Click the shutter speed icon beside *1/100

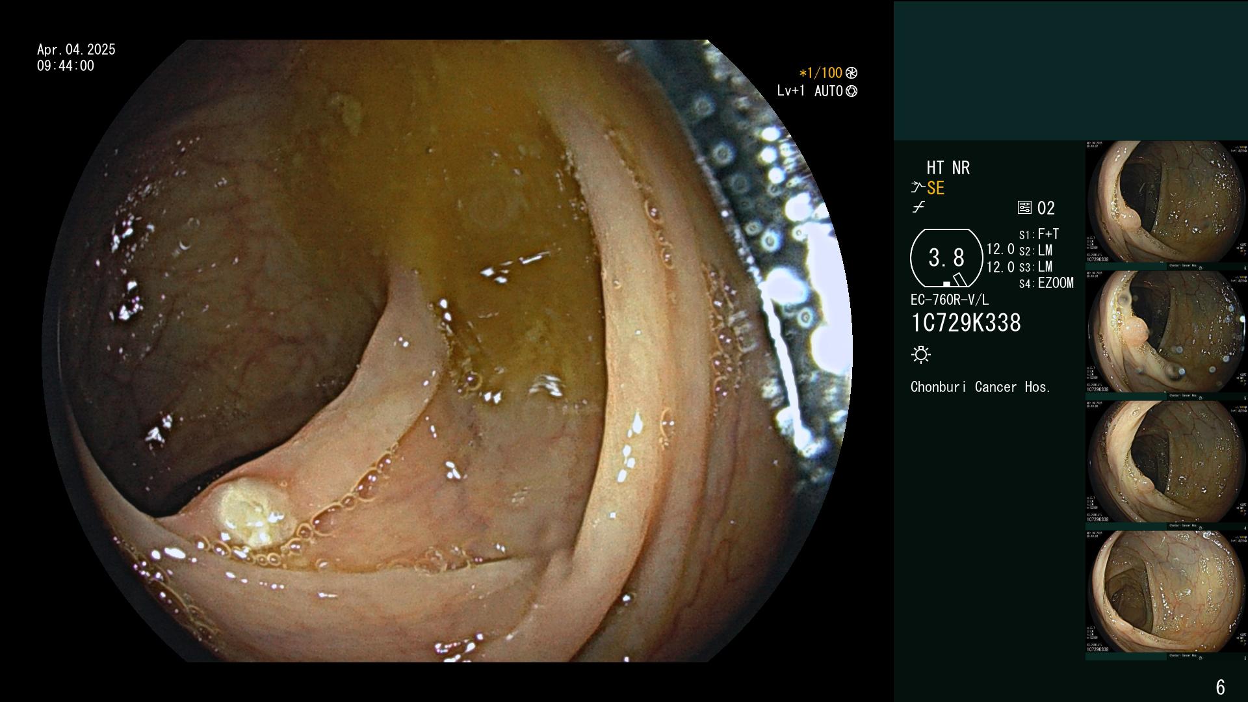click(x=851, y=73)
